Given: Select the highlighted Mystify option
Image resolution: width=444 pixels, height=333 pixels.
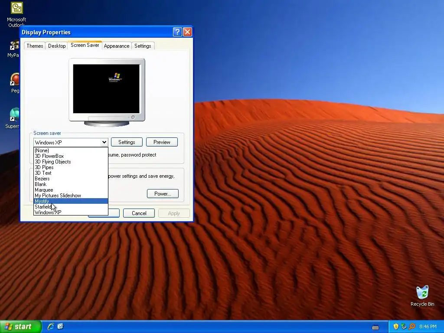Looking at the screenshot, I should [x=71, y=201].
